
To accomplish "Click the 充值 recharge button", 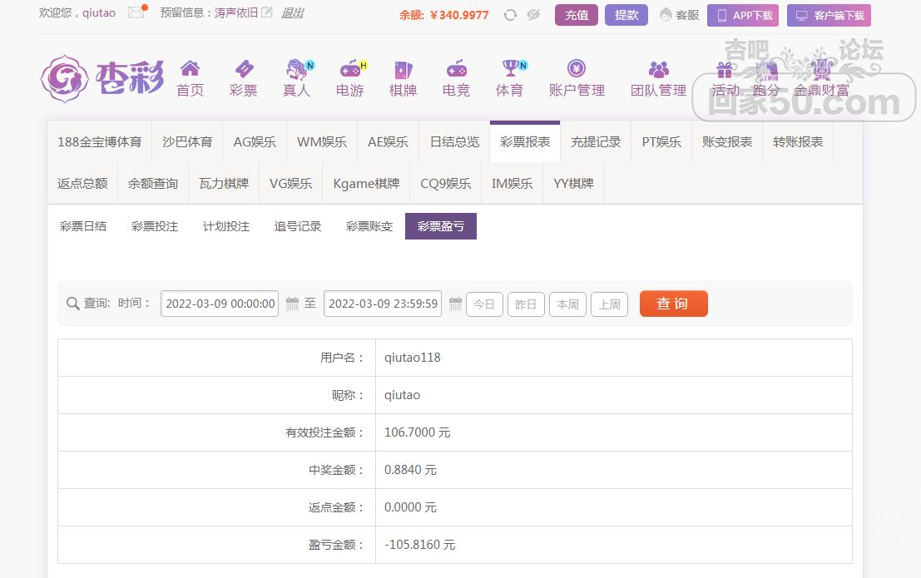I will (576, 15).
